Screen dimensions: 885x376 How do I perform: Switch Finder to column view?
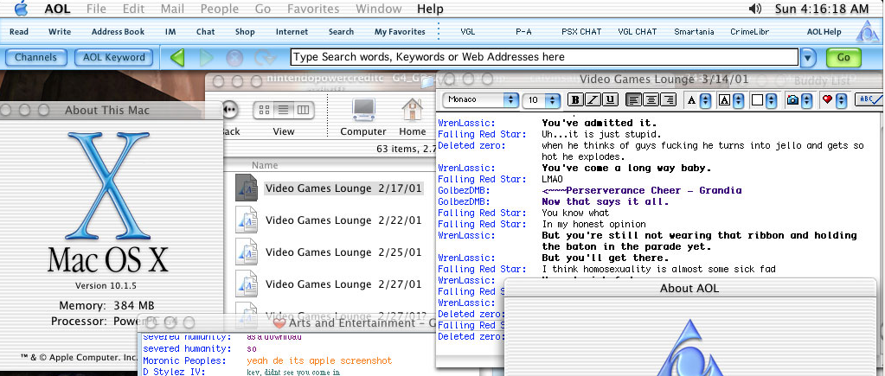click(303, 110)
